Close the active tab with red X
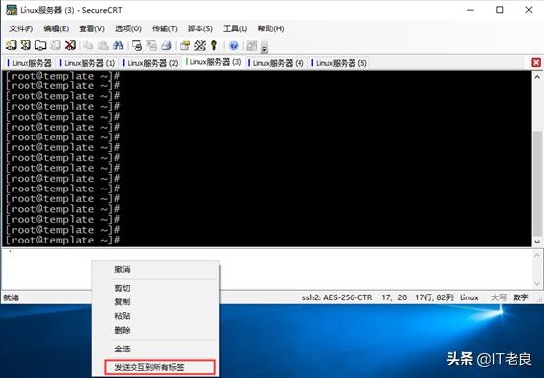Image resolution: width=544 pixels, height=378 pixels. point(536,63)
